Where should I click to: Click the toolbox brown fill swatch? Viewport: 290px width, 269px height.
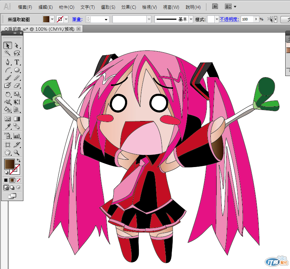pyautogui.click(x=9, y=164)
